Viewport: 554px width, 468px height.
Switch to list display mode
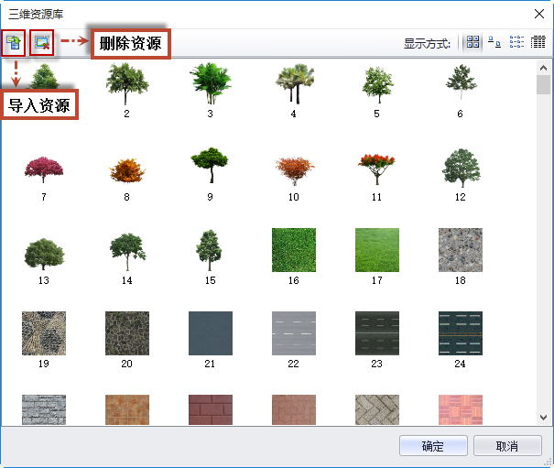[516, 42]
